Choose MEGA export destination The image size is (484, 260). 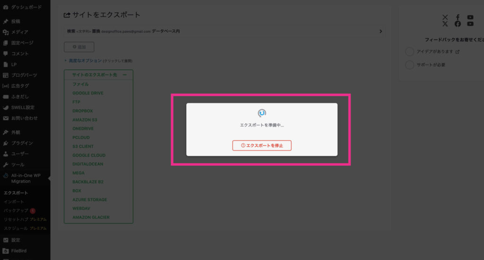click(78, 173)
